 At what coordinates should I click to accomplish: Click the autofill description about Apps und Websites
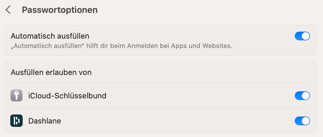point(121,46)
